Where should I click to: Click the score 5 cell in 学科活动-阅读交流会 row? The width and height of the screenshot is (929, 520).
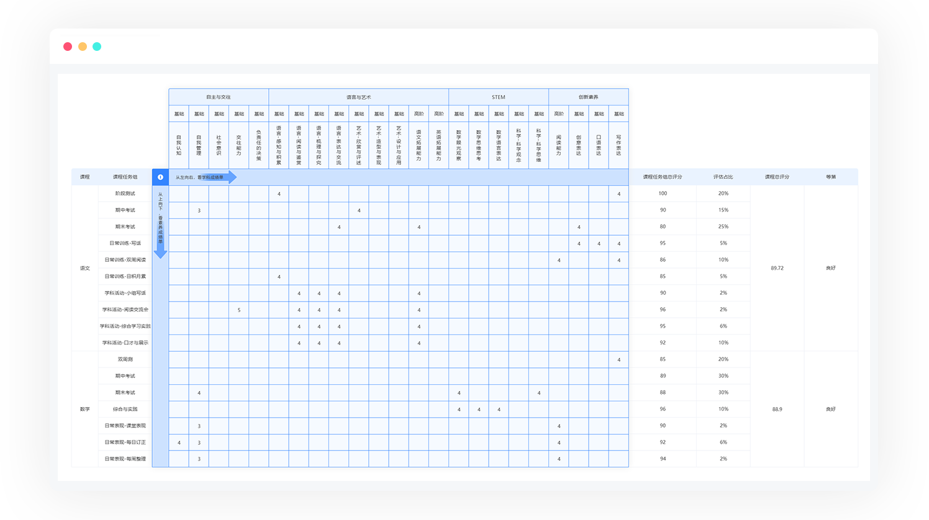(239, 310)
